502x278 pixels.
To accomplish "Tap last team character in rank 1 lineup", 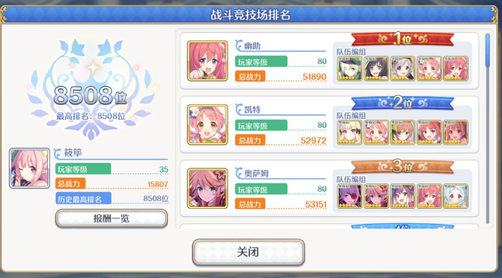I will coord(455,68).
